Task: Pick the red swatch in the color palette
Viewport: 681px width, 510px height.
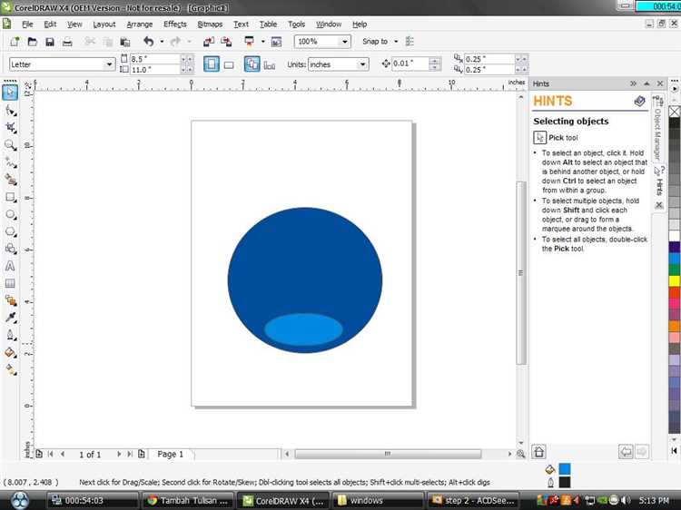Action: (674, 293)
